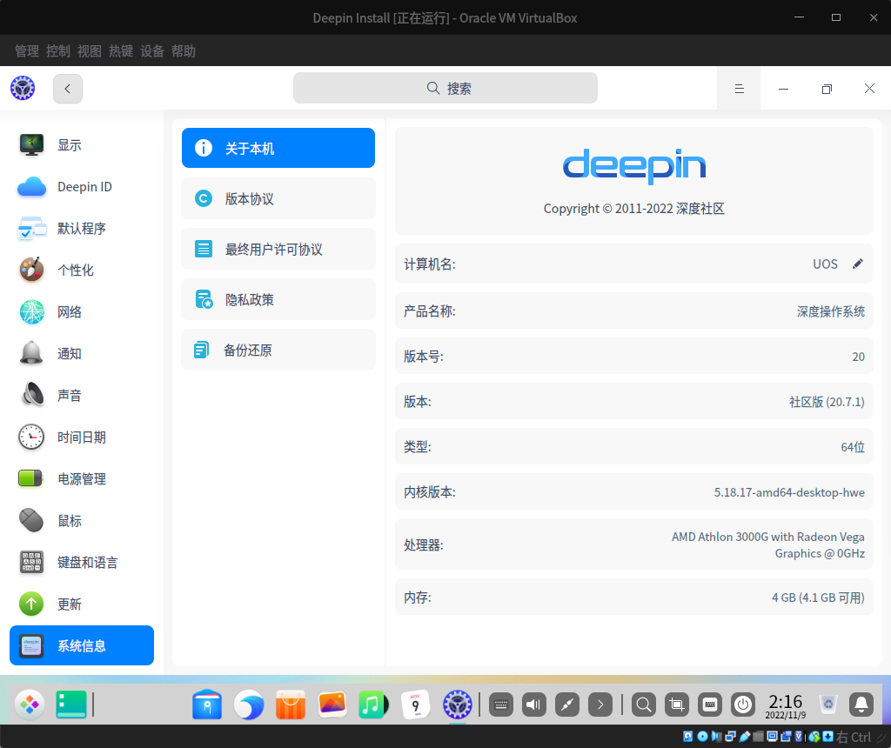
Task: Expand the dock tray arrow
Action: [600, 705]
